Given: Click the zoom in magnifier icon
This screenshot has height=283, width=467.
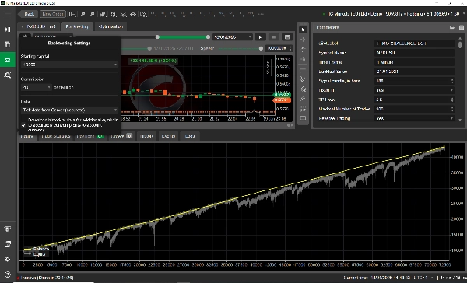Looking at the screenshot, I should click(x=83, y=14).
